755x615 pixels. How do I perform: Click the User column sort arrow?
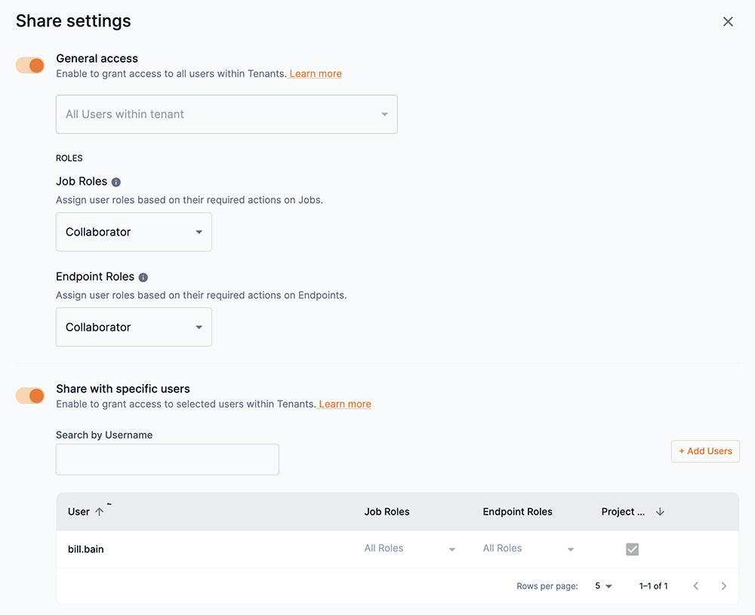98,511
